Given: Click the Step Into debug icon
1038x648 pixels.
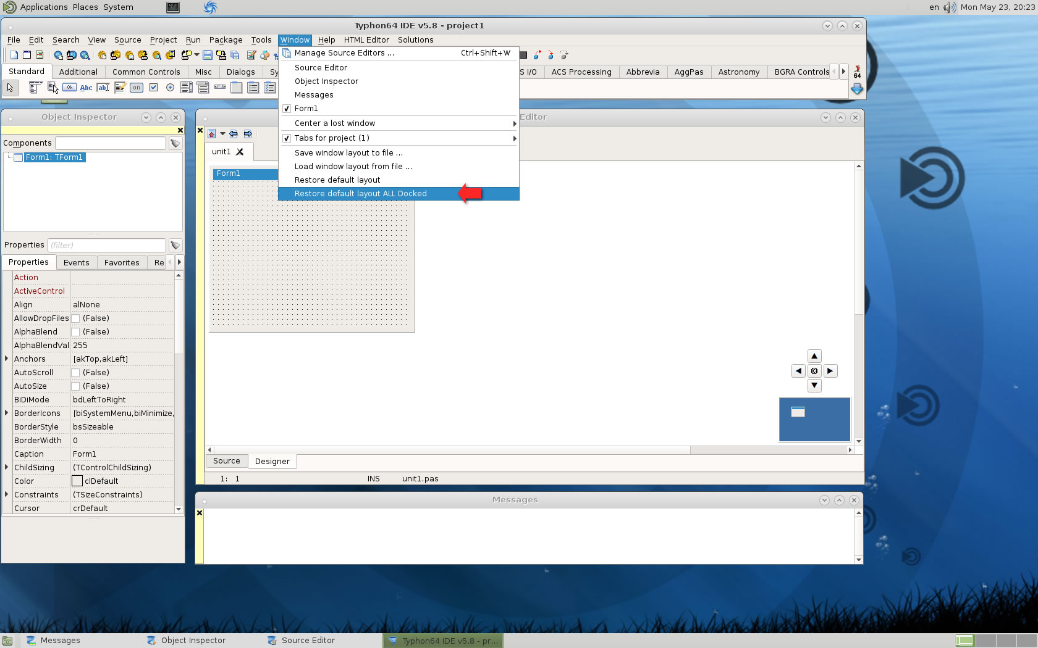Looking at the screenshot, I should 537,55.
